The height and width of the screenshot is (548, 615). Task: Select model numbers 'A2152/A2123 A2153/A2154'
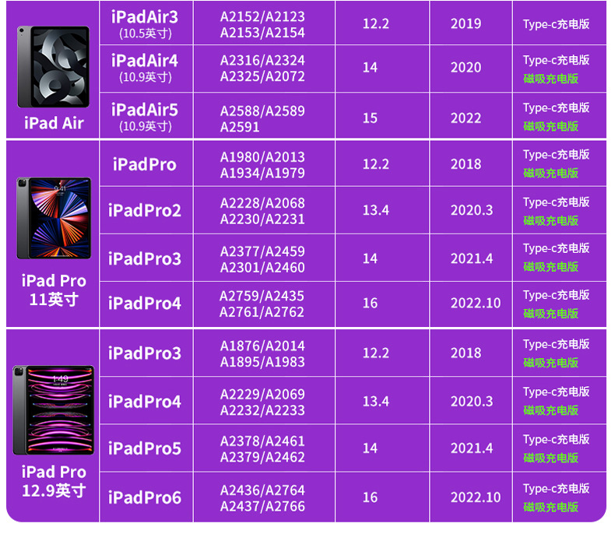coord(262,24)
